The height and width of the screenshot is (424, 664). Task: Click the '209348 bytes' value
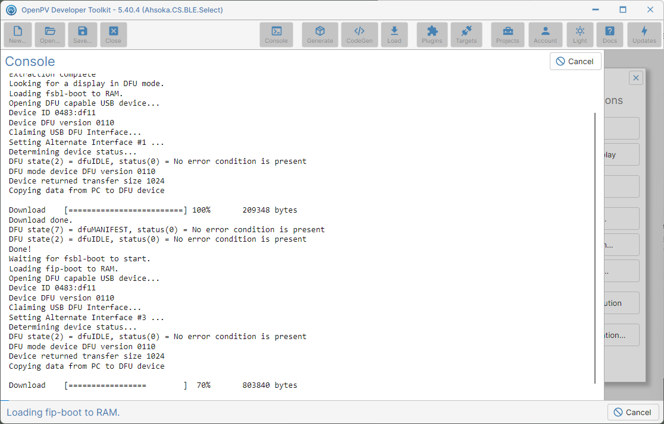pyautogui.click(x=270, y=210)
